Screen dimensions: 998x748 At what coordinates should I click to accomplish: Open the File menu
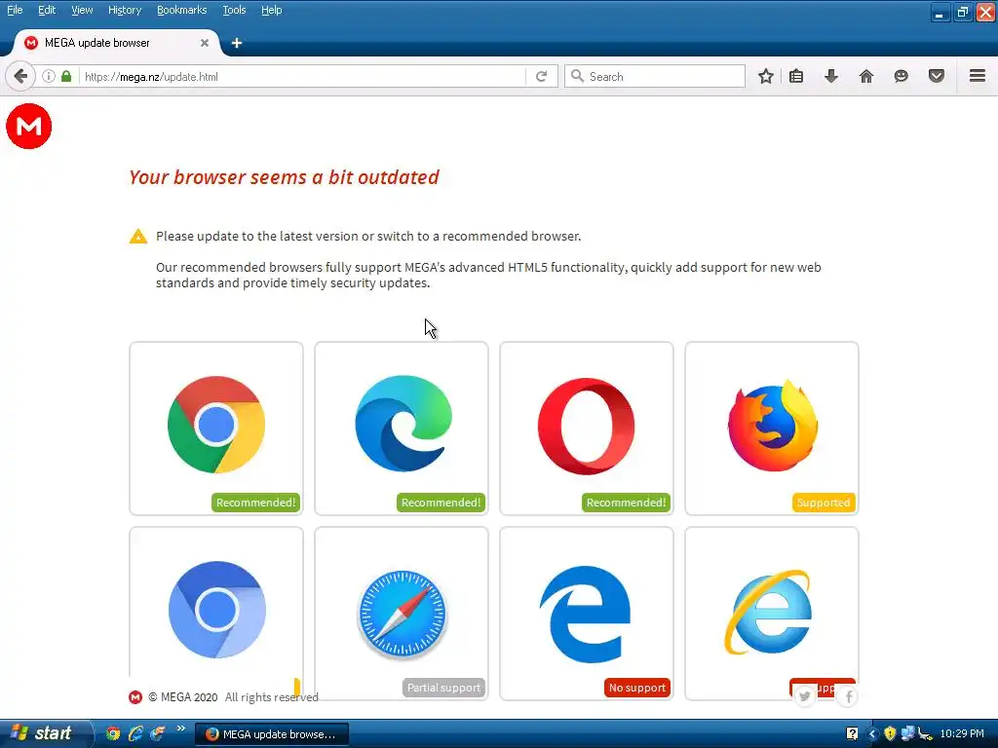coord(15,10)
